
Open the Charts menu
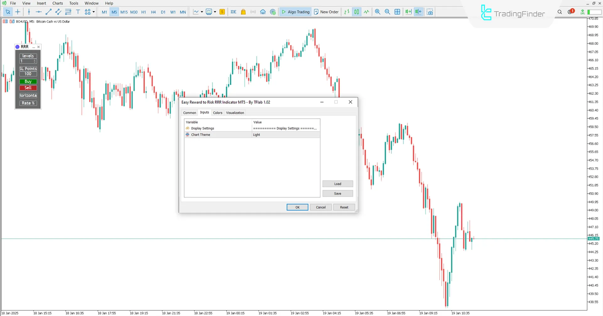pyautogui.click(x=57, y=3)
